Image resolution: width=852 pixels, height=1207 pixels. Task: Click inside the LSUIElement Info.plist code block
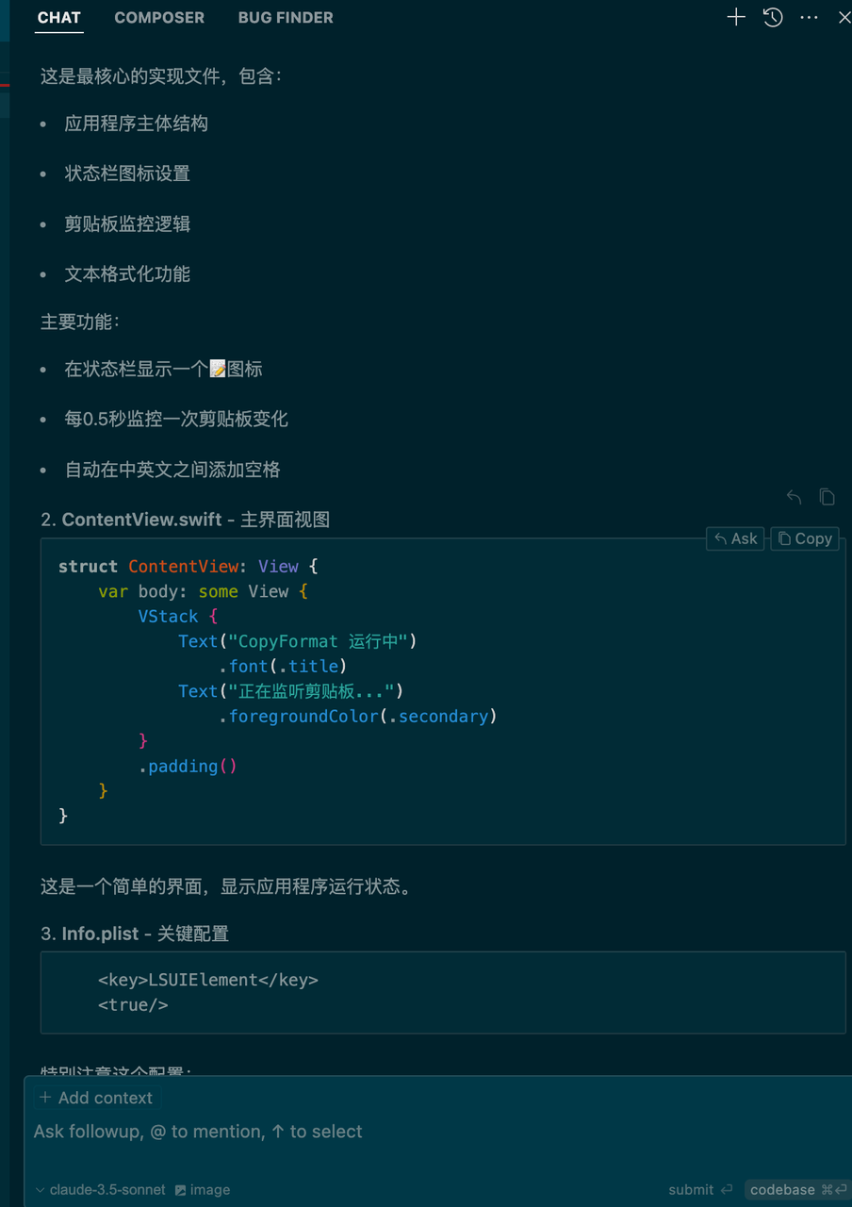coord(443,992)
